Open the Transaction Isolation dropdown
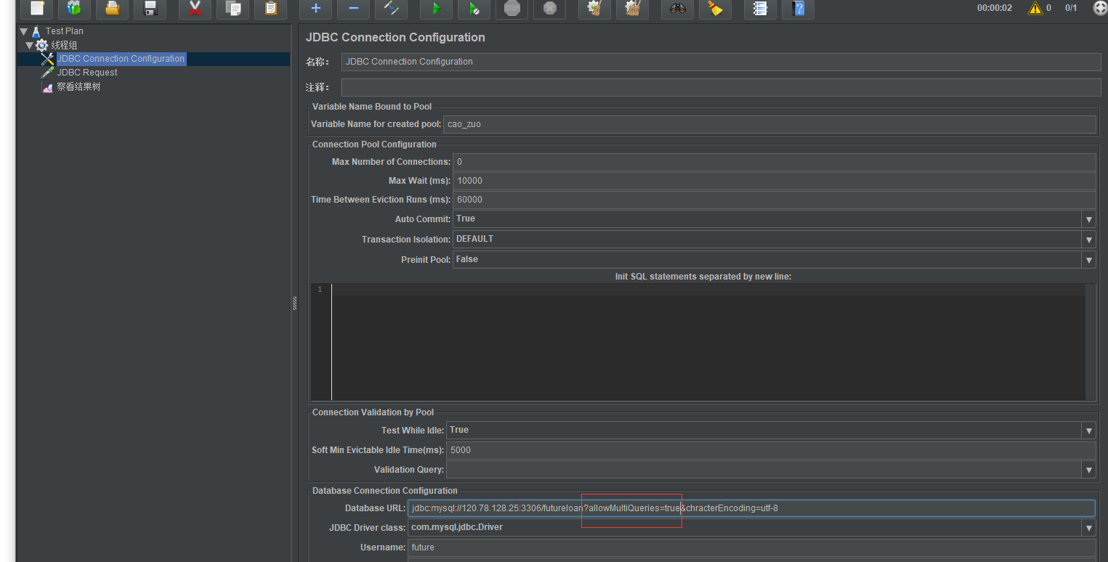The width and height of the screenshot is (1108, 562). [x=1088, y=240]
